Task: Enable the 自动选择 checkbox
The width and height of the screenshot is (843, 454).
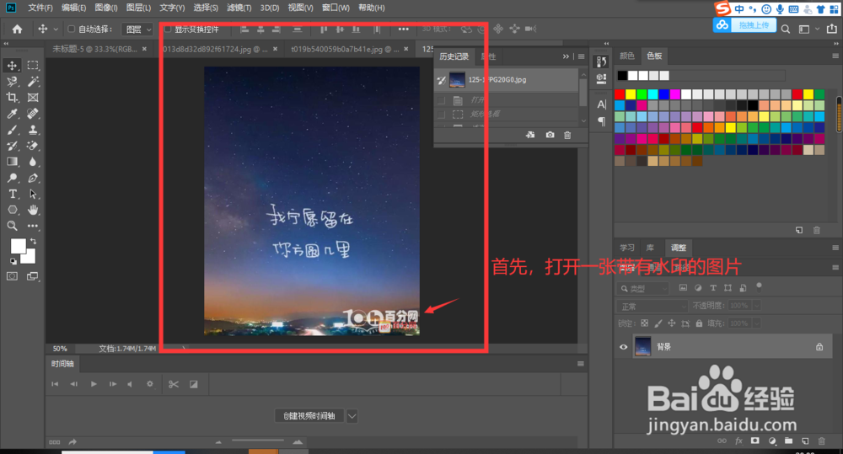Action: click(71, 29)
